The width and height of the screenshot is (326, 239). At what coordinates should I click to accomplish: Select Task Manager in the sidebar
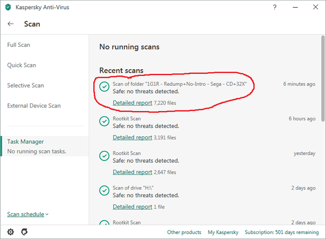[x=25, y=142]
